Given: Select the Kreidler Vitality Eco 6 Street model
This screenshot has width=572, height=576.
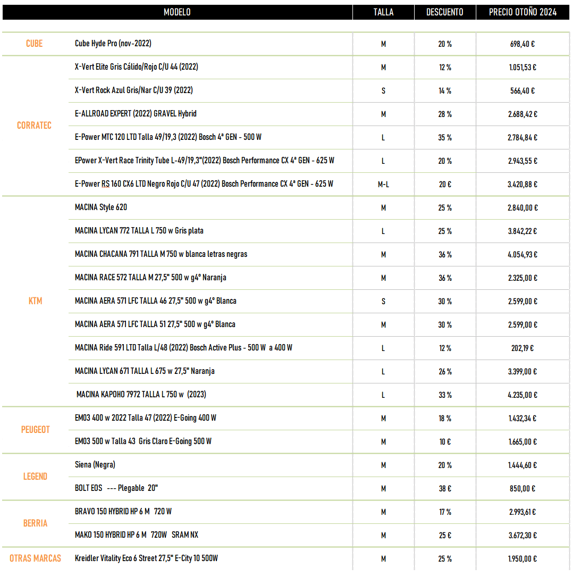Looking at the screenshot, I should click(147, 558).
